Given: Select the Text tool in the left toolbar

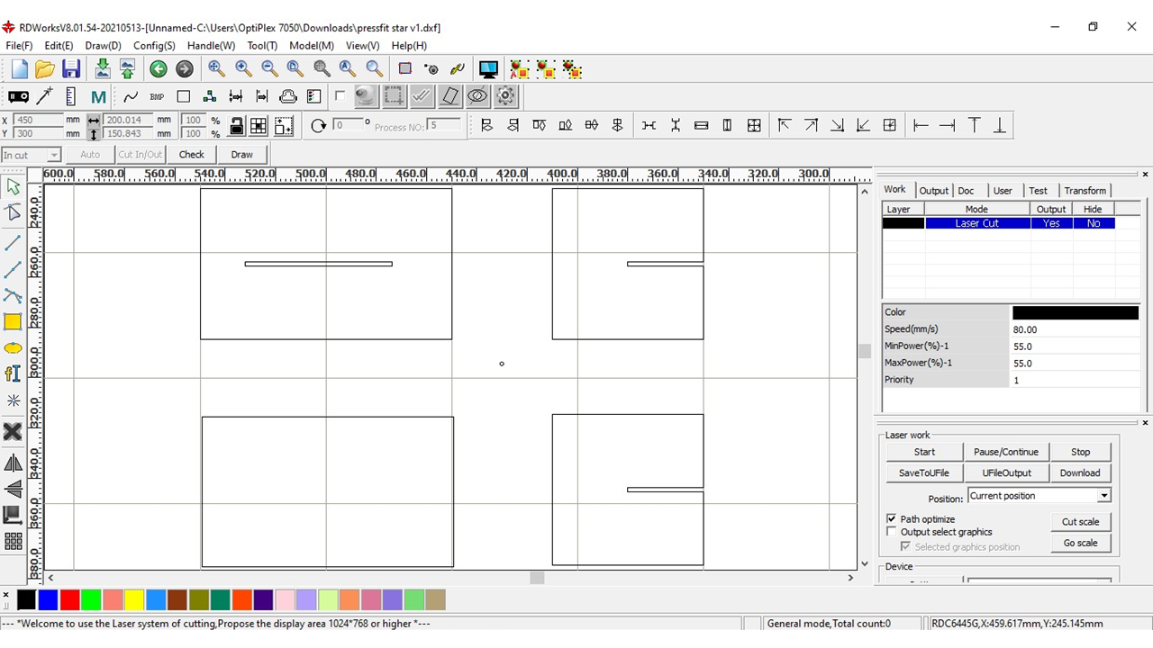Looking at the screenshot, I should 13,374.
